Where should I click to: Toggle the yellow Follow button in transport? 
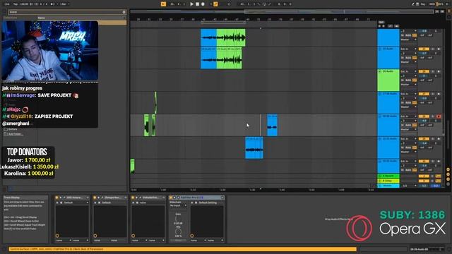[163, 4]
